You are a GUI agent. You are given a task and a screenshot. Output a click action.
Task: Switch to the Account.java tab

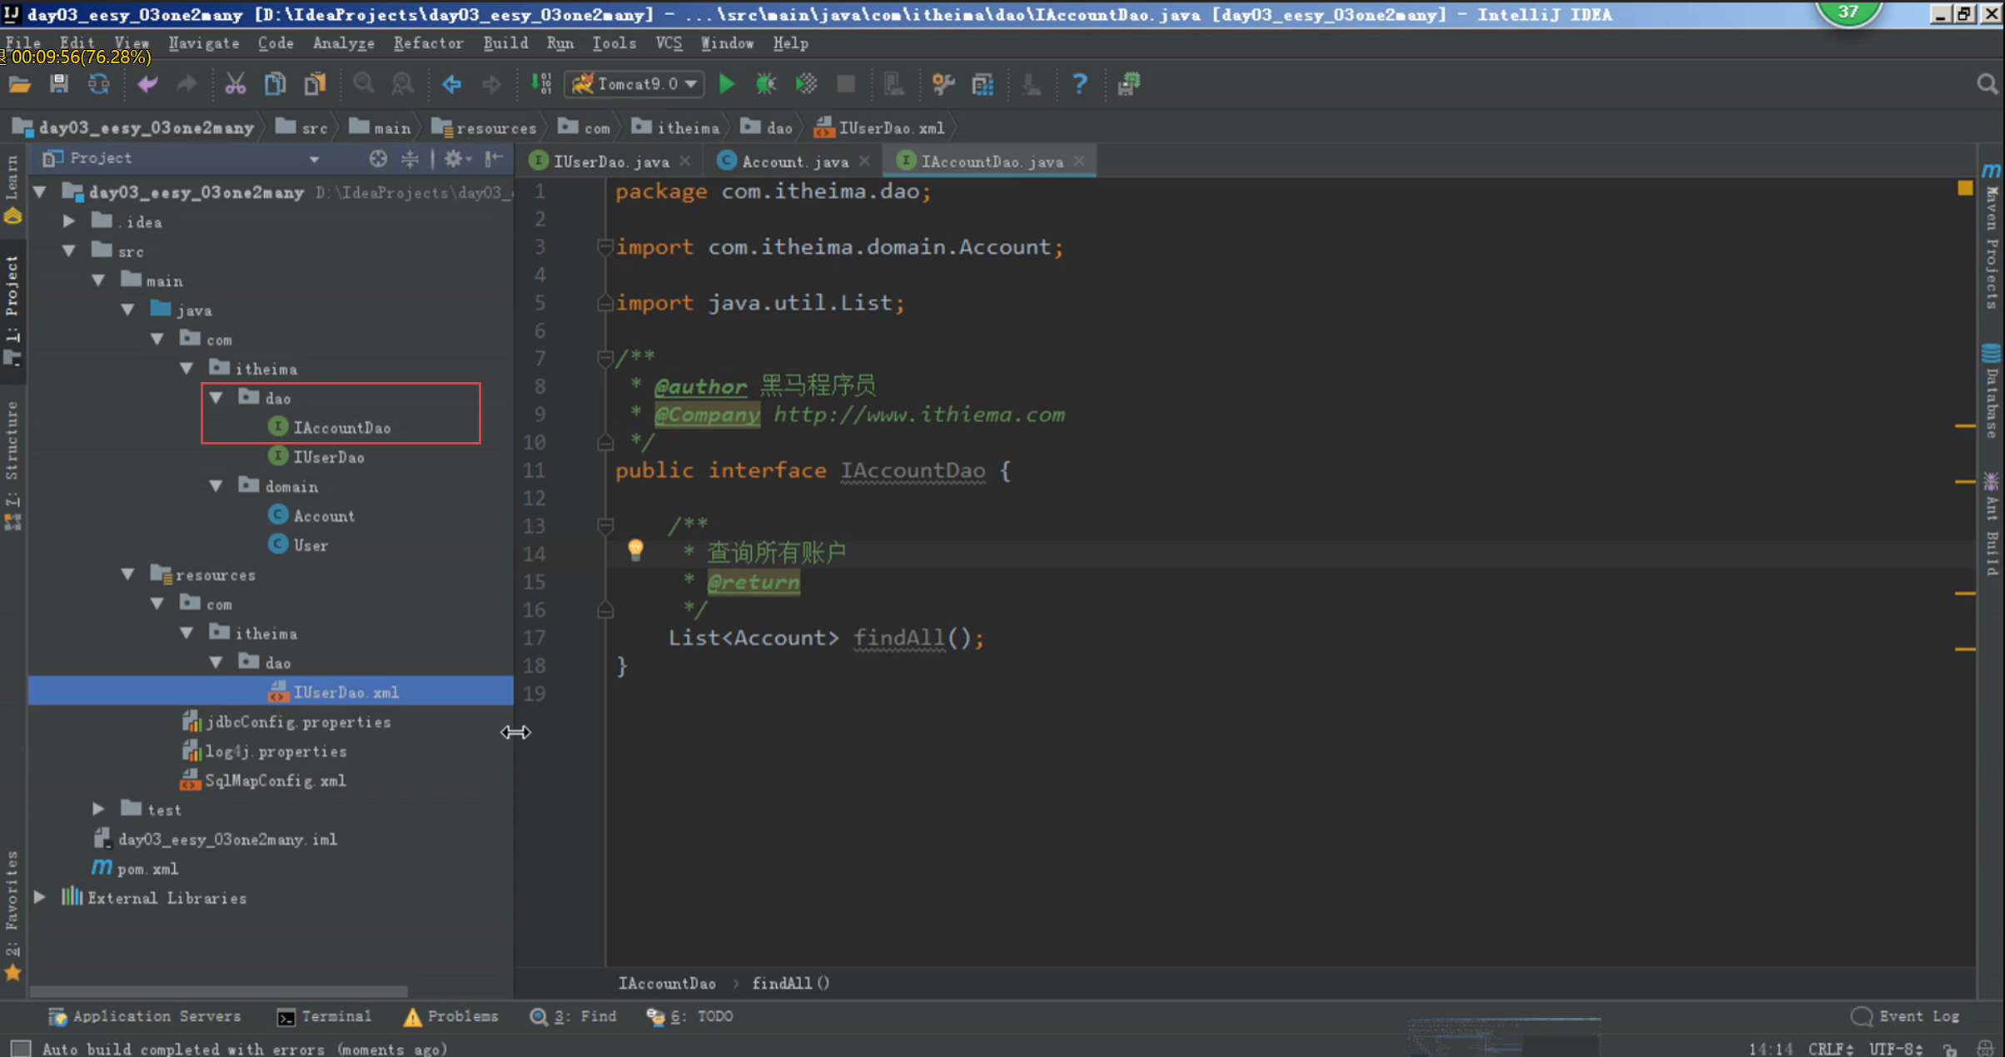tap(794, 161)
